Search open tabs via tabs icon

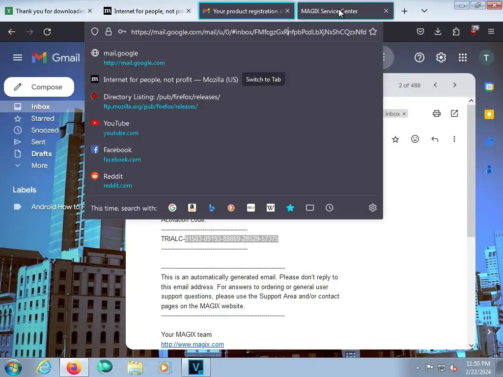(310, 208)
